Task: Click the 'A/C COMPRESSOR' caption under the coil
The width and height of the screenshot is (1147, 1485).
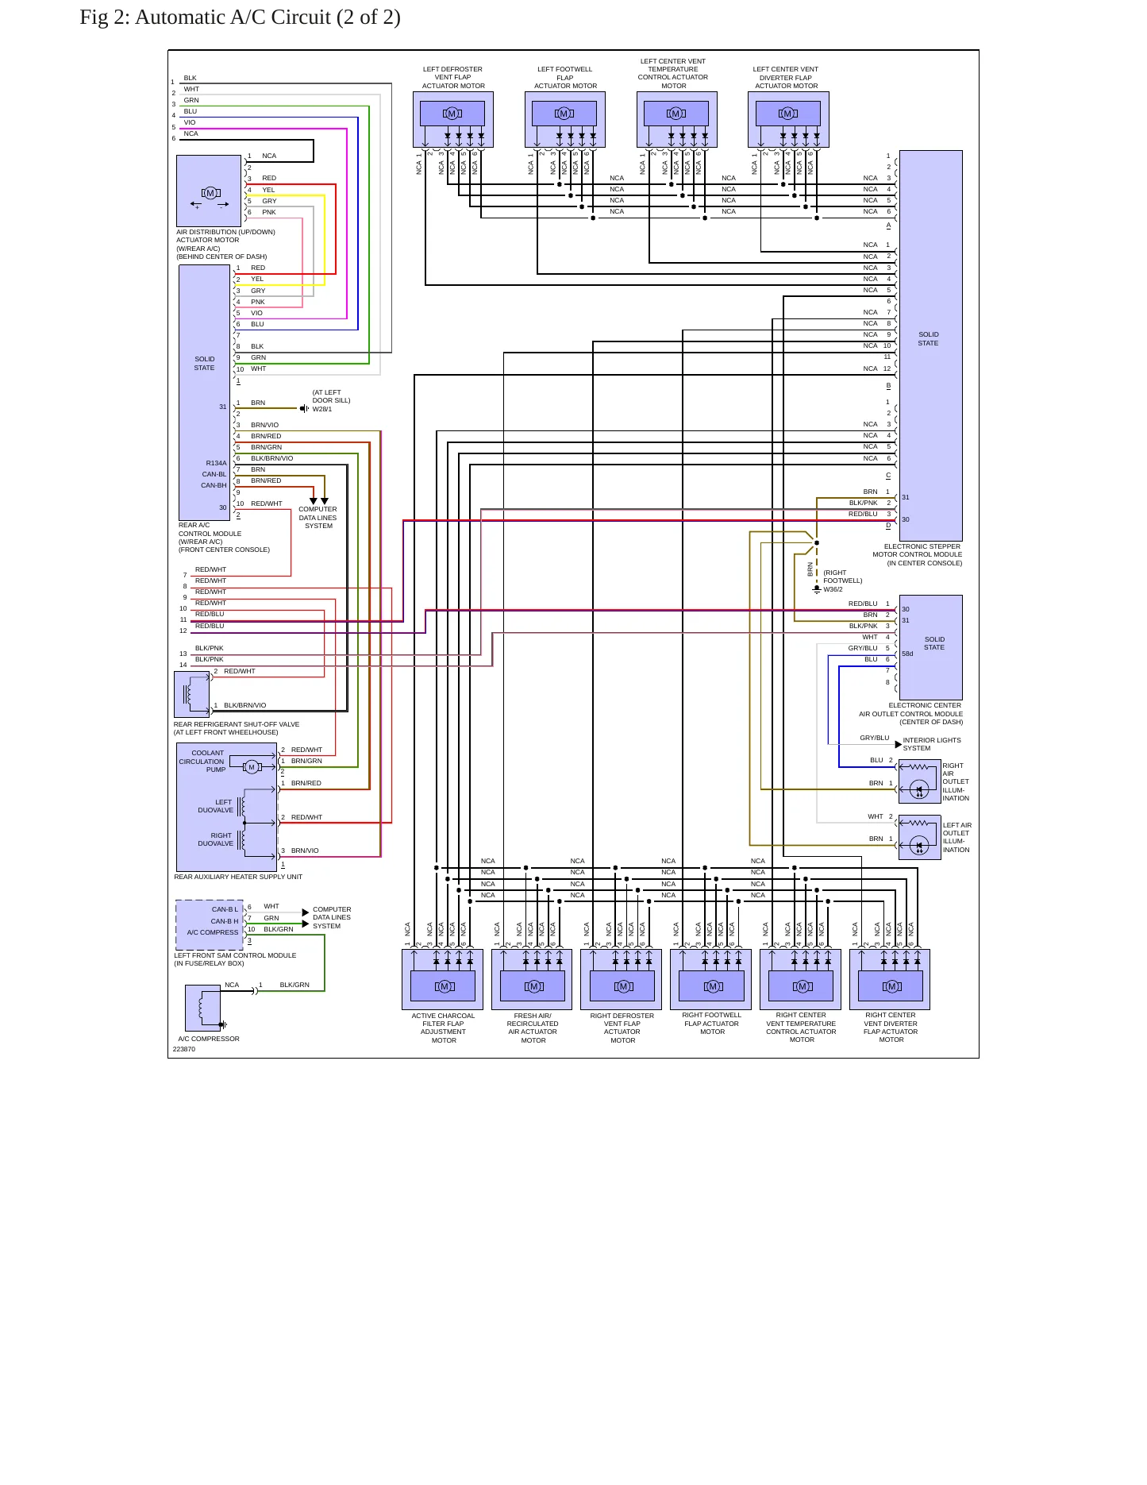Action: coord(209,1039)
